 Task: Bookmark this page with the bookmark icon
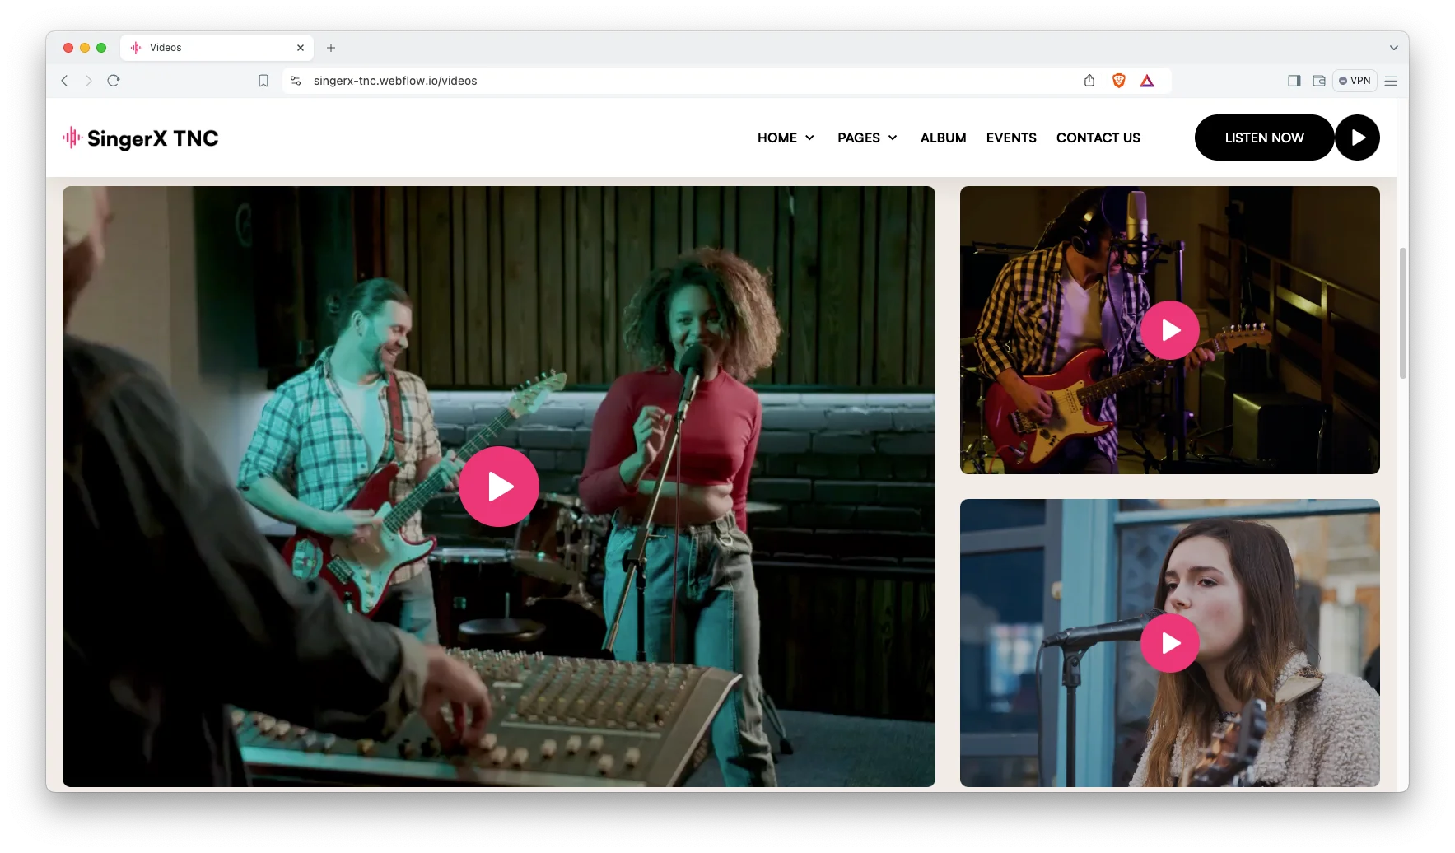click(263, 81)
